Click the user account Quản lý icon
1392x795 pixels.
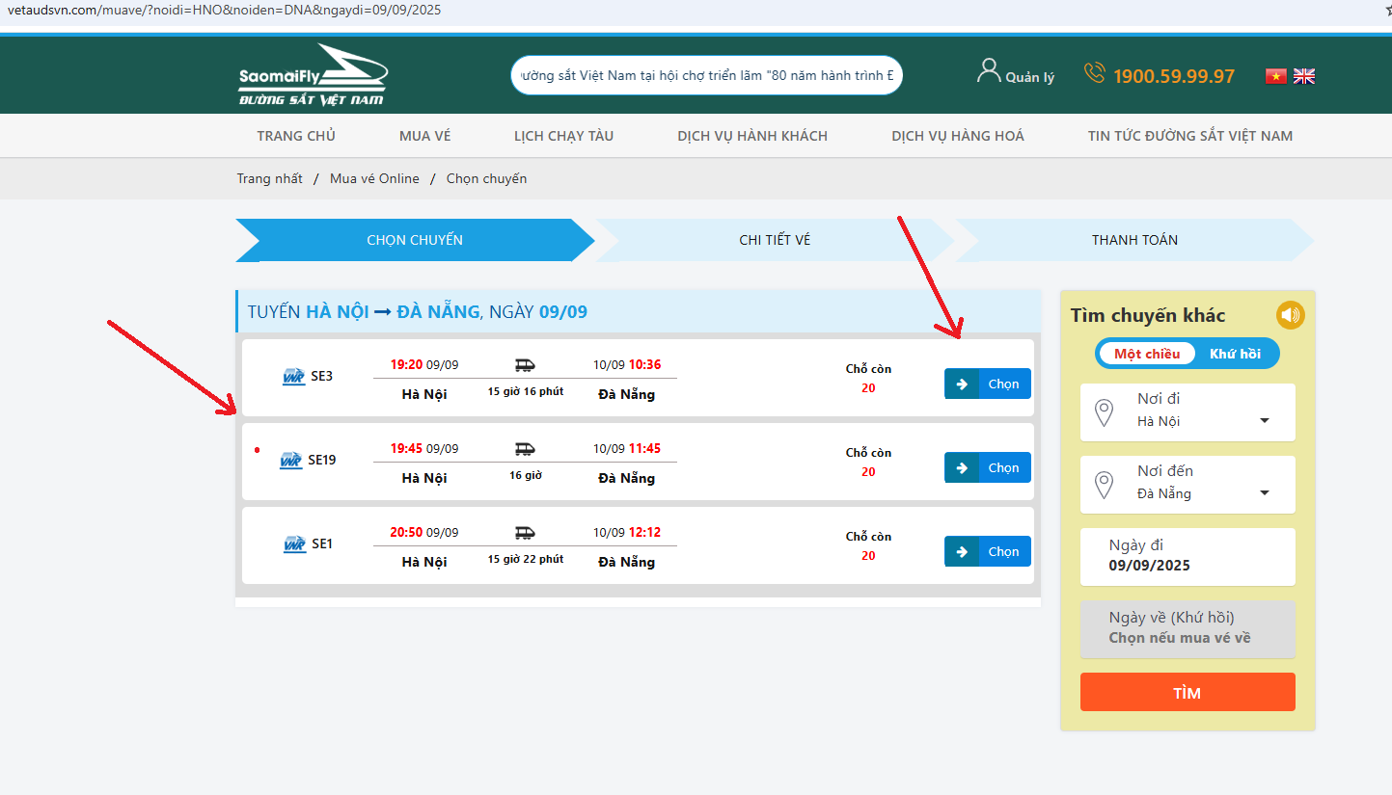pyautogui.click(x=989, y=71)
